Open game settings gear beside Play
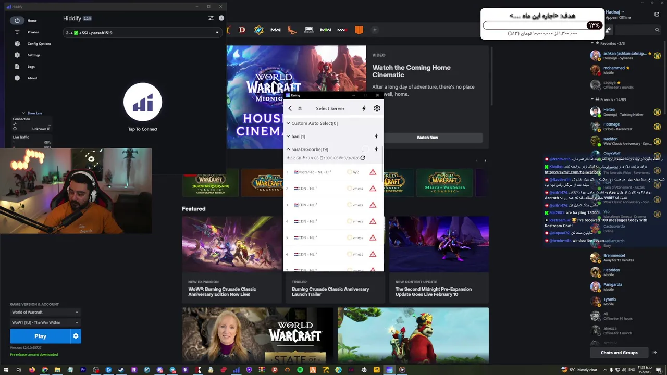Viewport: 667px width, 375px height. (76, 336)
